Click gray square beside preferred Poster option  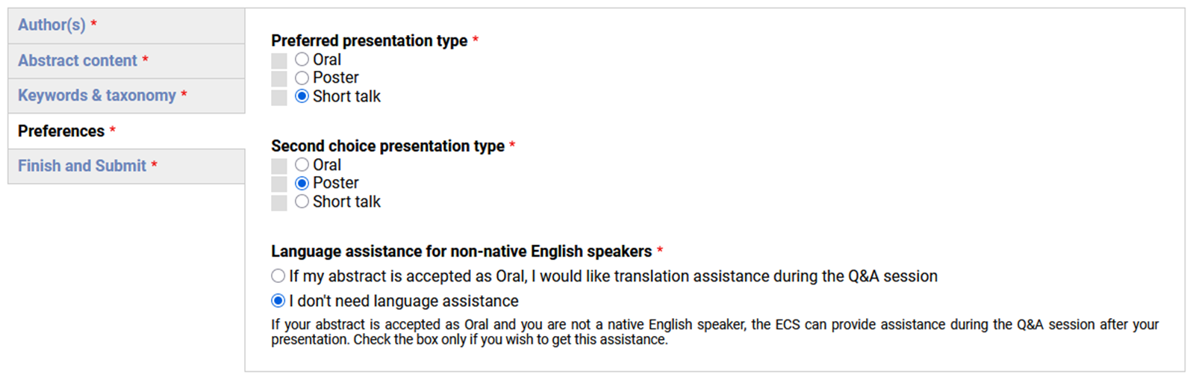[x=279, y=78]
